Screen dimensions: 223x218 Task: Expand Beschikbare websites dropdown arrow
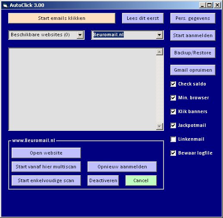pos(80,35)
